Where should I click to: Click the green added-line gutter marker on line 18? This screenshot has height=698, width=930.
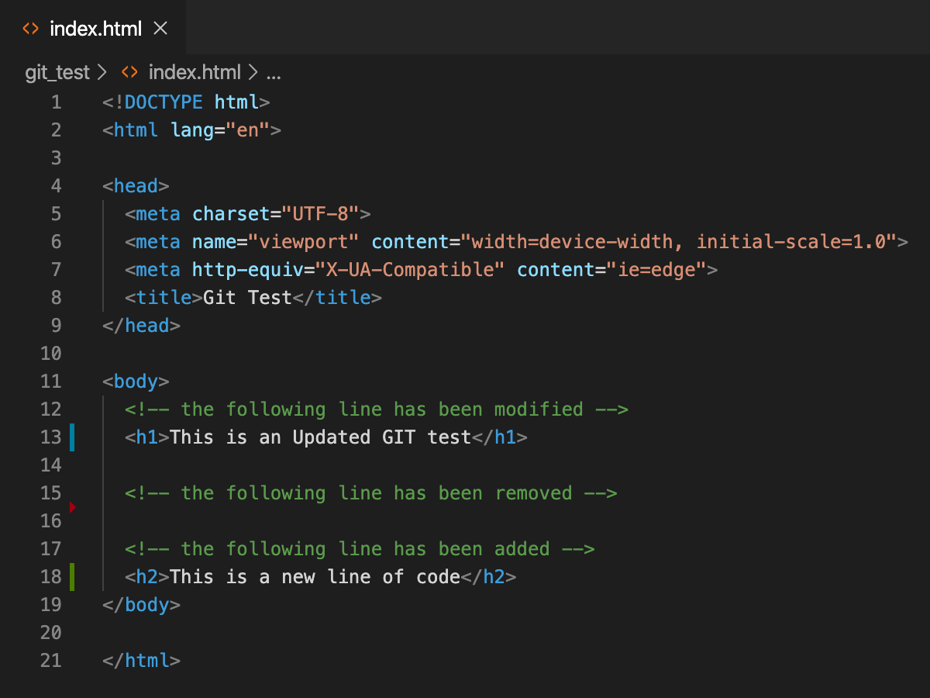[71, 577]
